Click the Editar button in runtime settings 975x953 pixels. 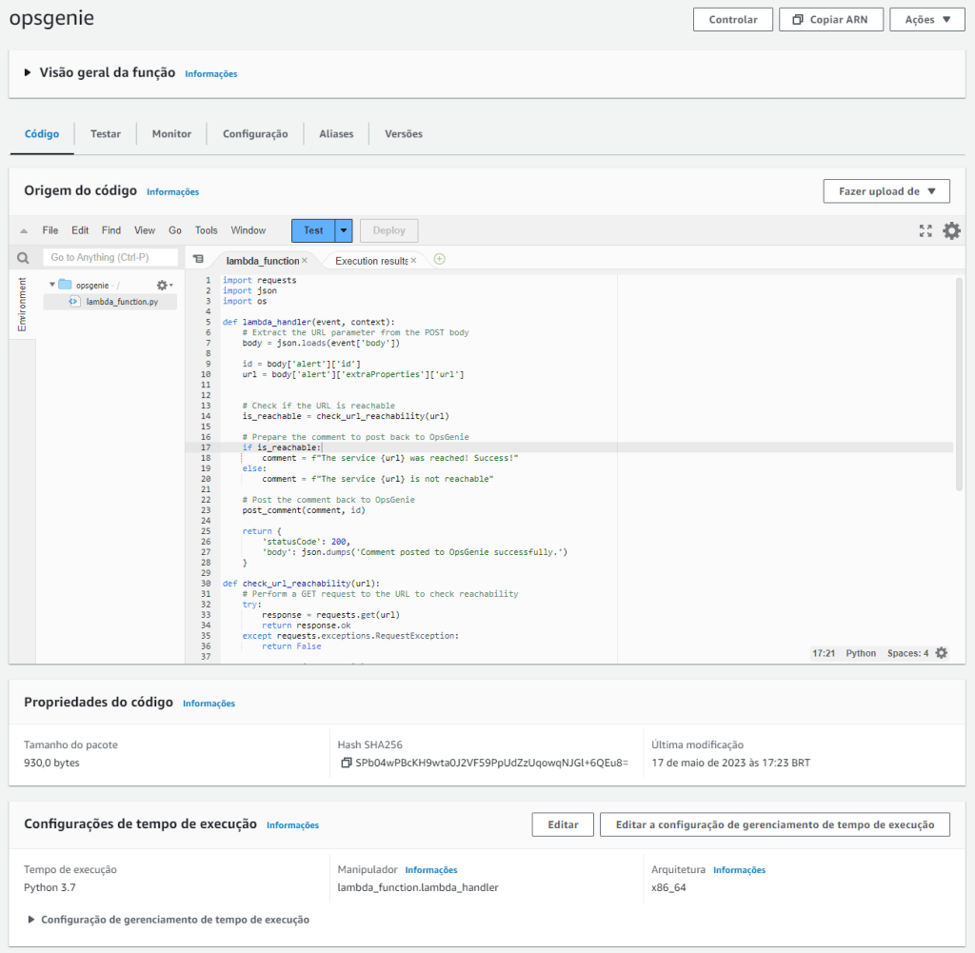click(x=563, y=824)
